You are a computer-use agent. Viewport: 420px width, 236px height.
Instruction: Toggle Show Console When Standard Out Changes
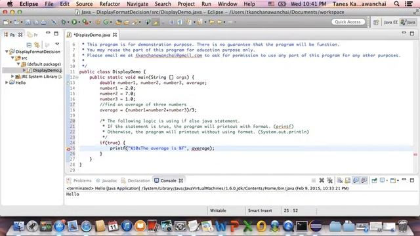click(356, 181)
